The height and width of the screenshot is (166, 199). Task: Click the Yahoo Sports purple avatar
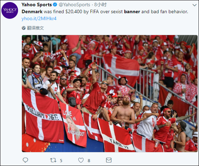tap(10, 10)
